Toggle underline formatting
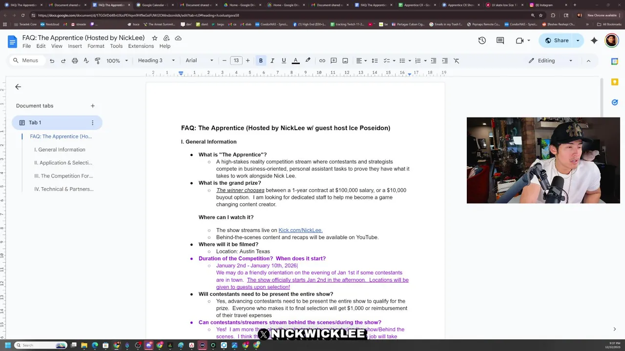Image resolution: width=625 pixels, height=351 pixels. tap(284, 60)
